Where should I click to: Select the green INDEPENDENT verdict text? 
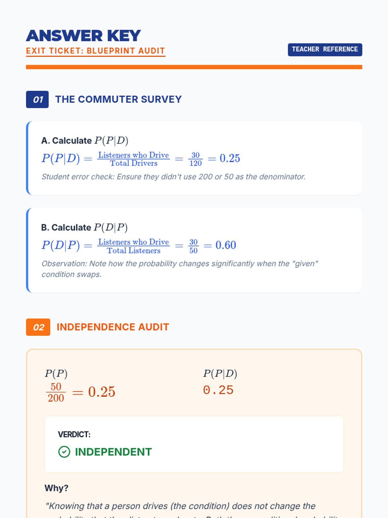[113, 452]
